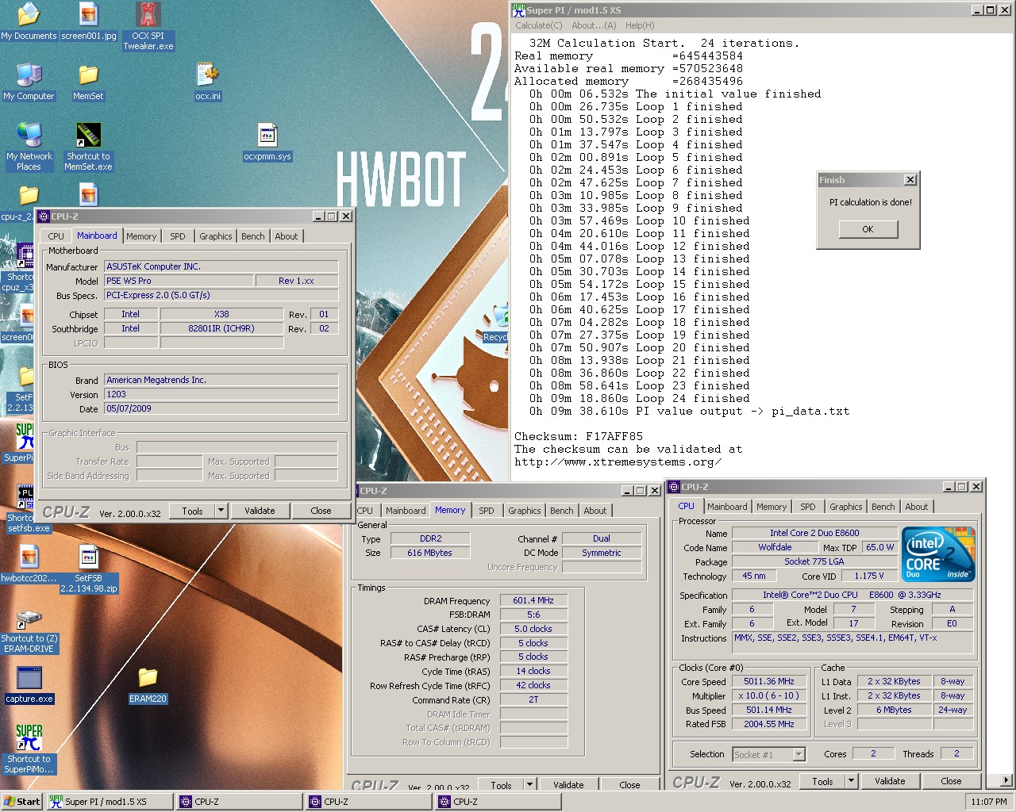Switch to CPU tab in Mainboard CPU-Z window

56,236
